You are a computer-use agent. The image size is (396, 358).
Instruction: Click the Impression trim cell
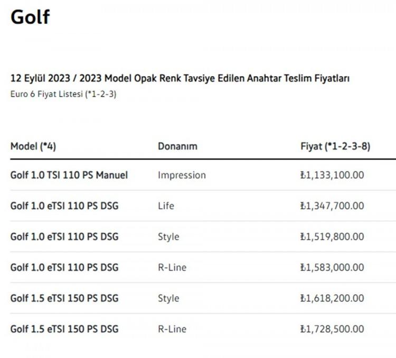[182, 175]
